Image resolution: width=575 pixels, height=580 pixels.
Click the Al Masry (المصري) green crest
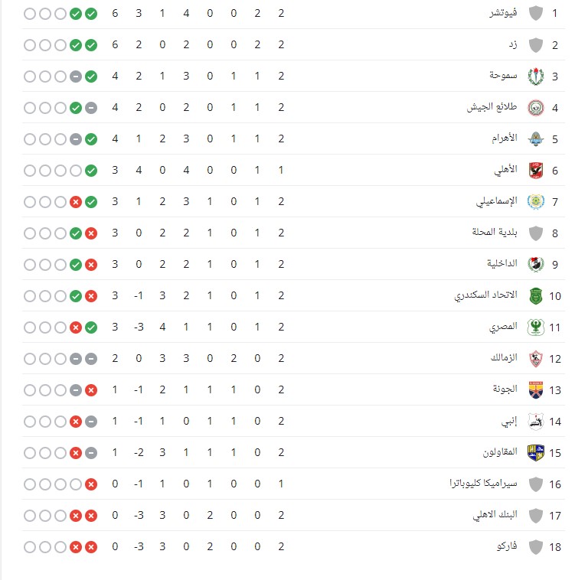(535, 327)
